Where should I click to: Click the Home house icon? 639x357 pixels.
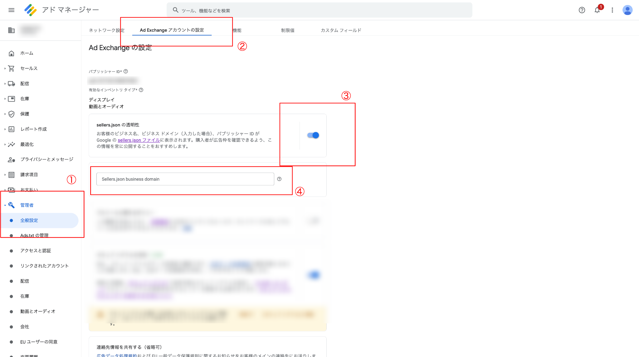pos(11,53)
